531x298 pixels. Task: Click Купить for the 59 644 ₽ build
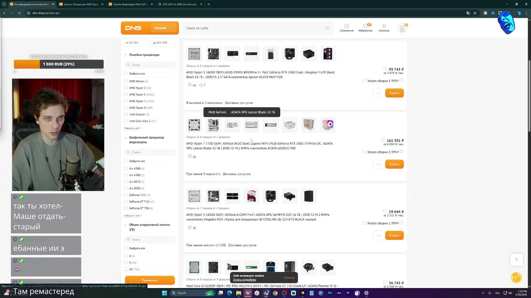(394, 236)
